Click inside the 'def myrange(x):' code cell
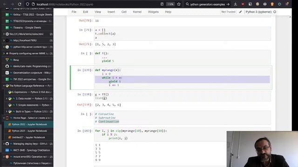This screenshot has width=298, height=167. (x=182, y=77)
